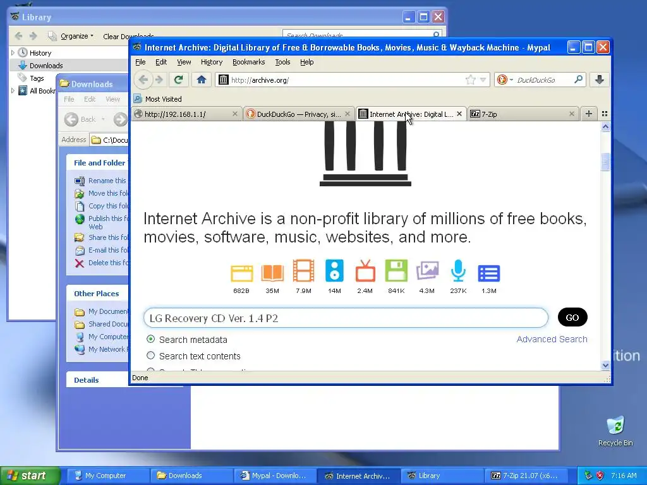Click the page scrollbar down arrow

click(x=605, y=366)
